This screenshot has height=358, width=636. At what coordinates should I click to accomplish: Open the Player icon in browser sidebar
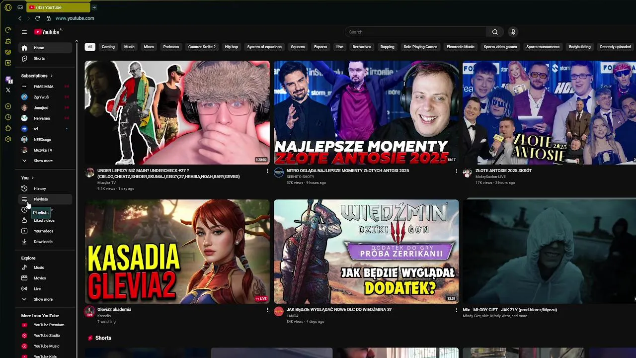[x=8, y=106]
